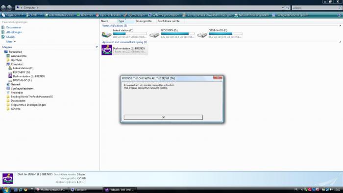The height and width of the screenshot is (193, 343).
Task: Click Meer to show more favorites
Action: click(11, 42)
